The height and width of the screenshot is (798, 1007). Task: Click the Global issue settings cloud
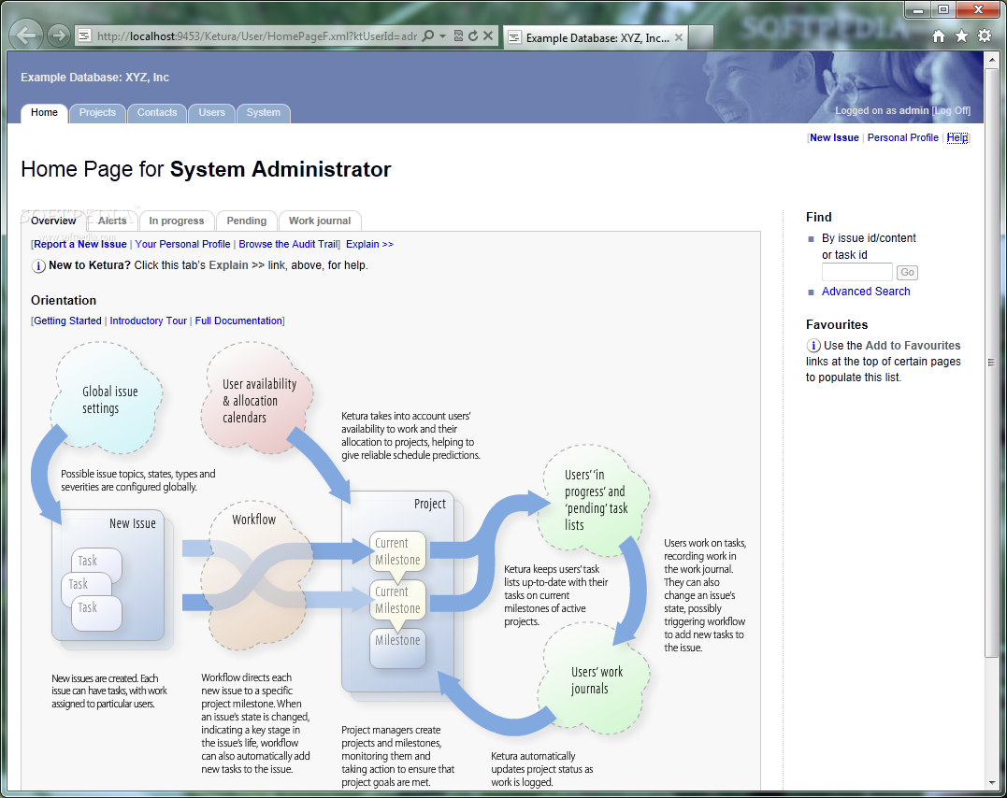(x=108, y=398)
